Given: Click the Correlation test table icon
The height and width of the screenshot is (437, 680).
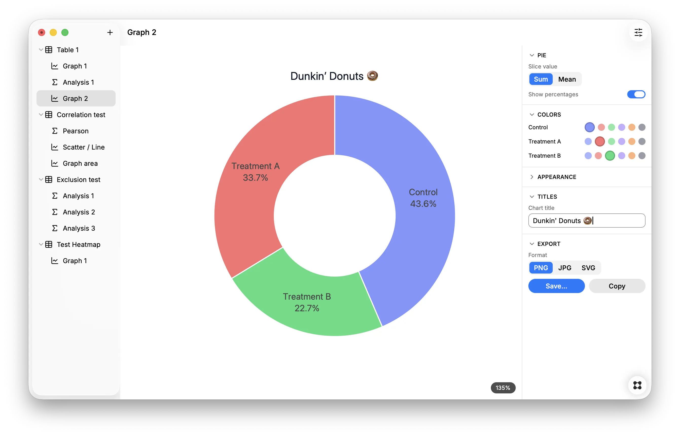Looking at the screenshot, I should [x=49, y=115].
